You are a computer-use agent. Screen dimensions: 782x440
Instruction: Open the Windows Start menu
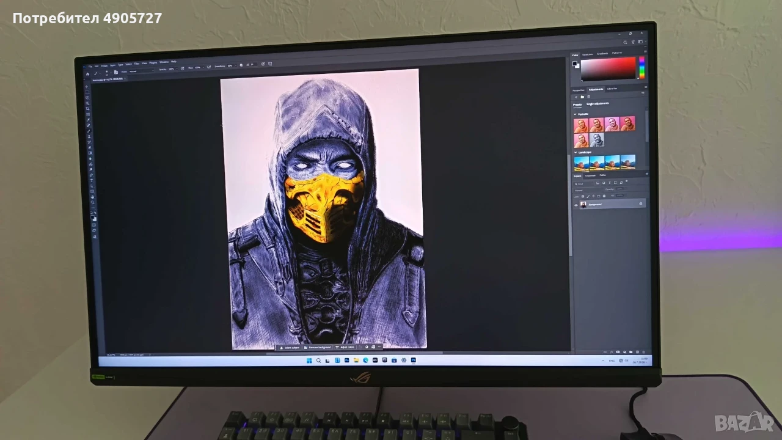(x=309, y=361)
